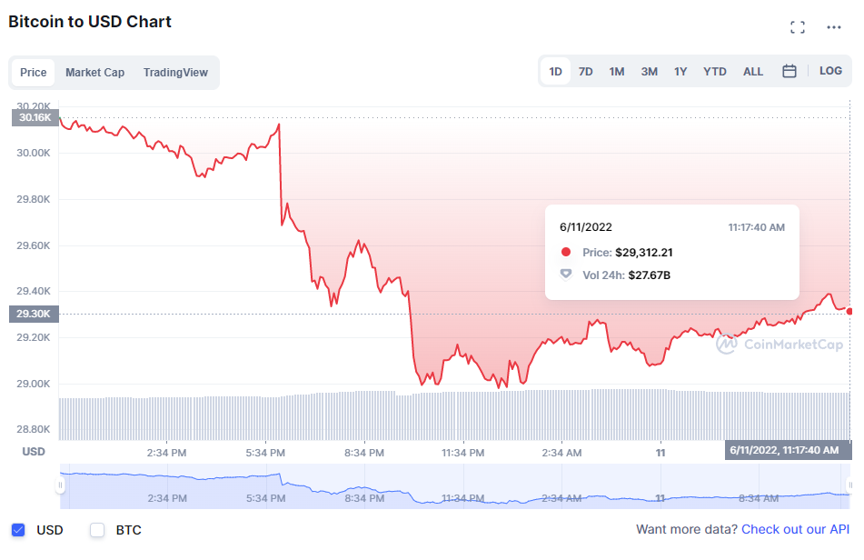Select the YTD time range

[x=715, y=72]
